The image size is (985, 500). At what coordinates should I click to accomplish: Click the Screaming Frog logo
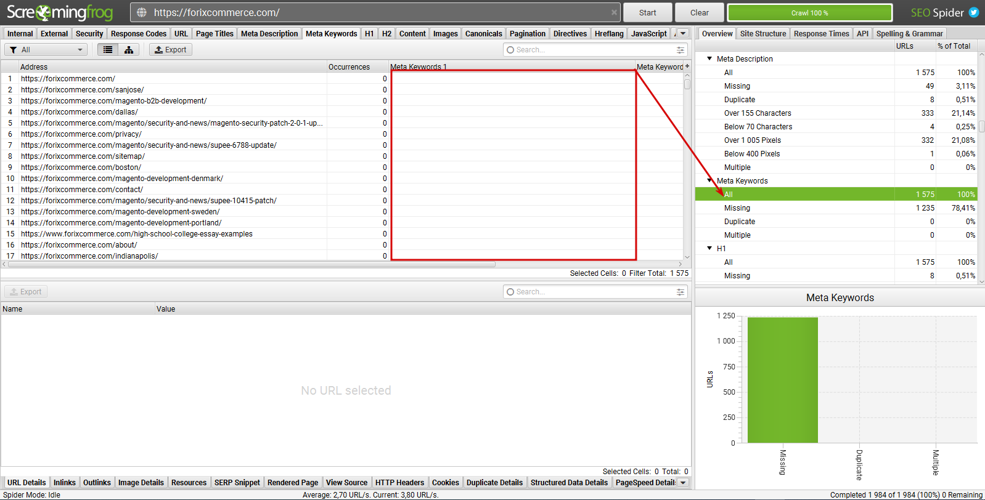[x=60, y=12]
